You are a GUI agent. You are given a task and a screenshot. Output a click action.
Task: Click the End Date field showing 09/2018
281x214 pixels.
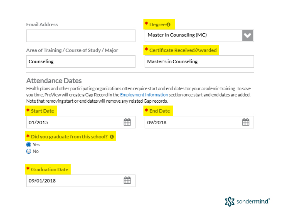[199, 122]
